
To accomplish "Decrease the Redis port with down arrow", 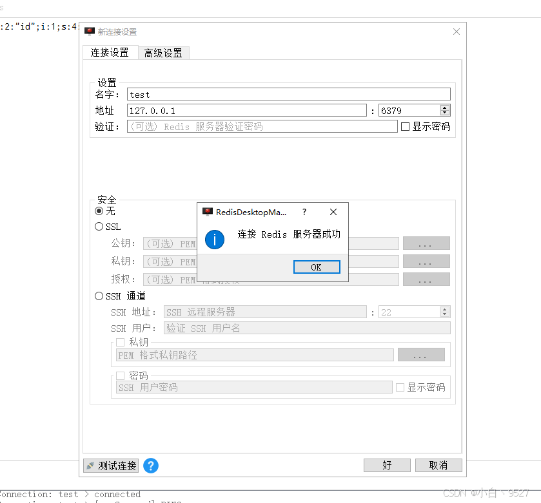I will pos(445,113).
